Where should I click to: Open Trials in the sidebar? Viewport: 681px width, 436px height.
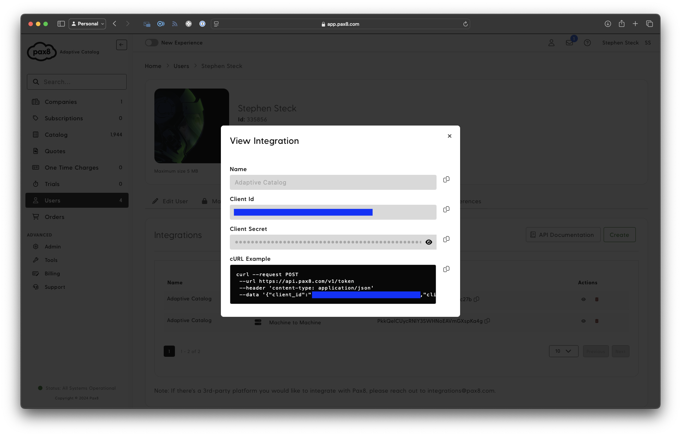coord(77,184)
